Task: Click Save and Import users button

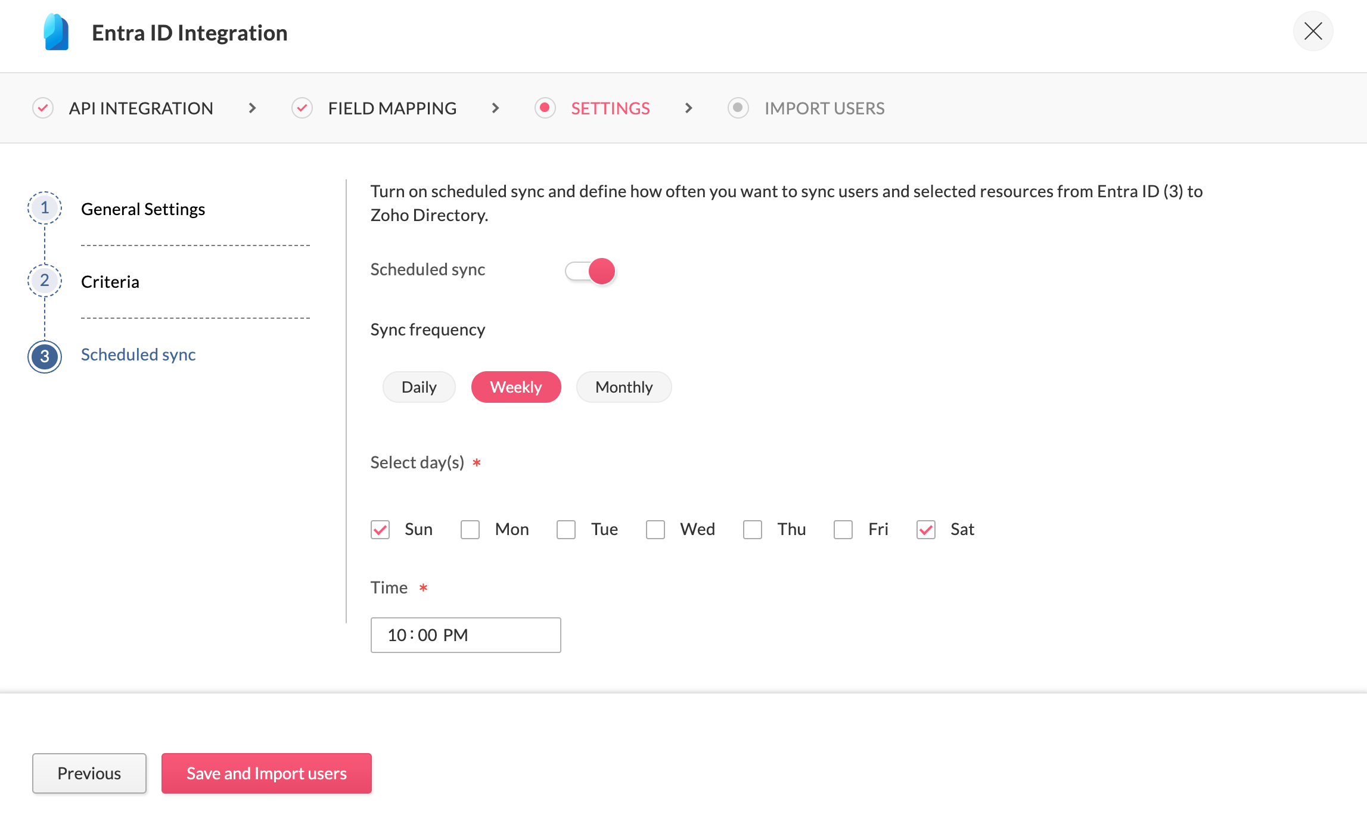Action: pos(266,773)
